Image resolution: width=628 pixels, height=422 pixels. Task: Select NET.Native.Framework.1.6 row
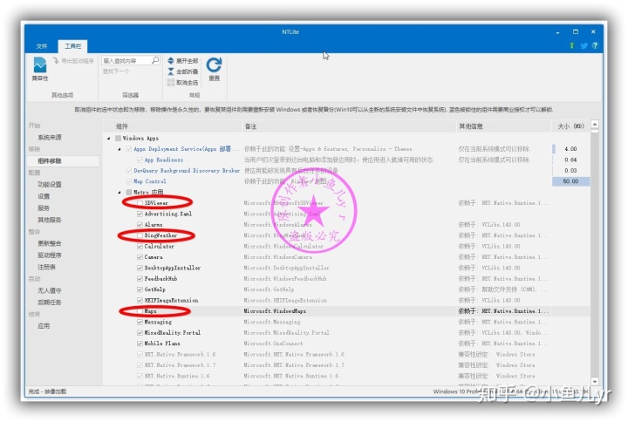coord(346,354)
